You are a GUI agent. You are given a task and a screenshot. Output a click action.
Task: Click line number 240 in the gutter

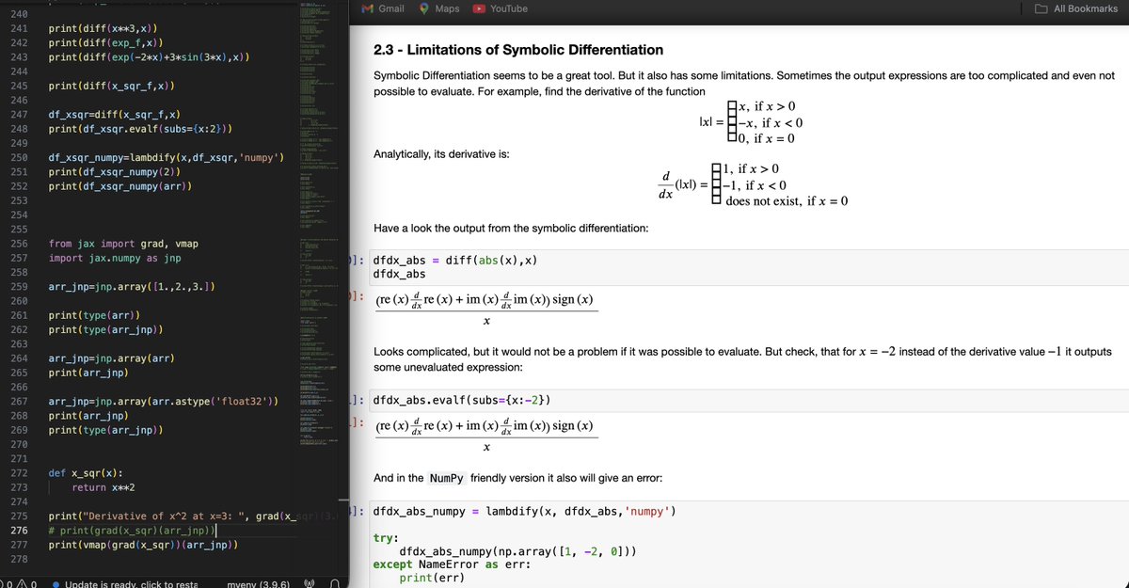click(18, 15)
